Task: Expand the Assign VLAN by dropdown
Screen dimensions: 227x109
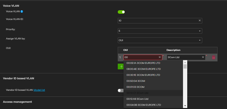Action: coord(160,40)
